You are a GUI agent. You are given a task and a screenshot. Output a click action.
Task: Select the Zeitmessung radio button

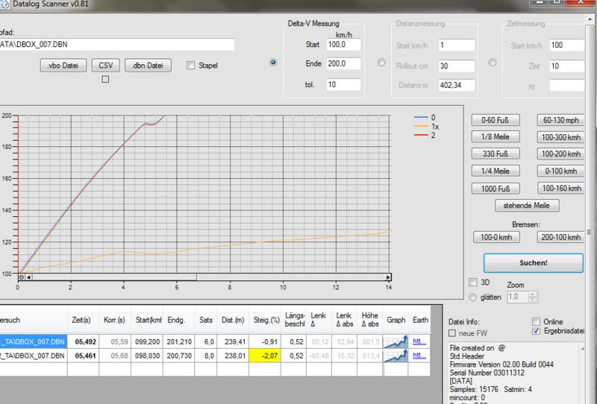tap(493, 62)
